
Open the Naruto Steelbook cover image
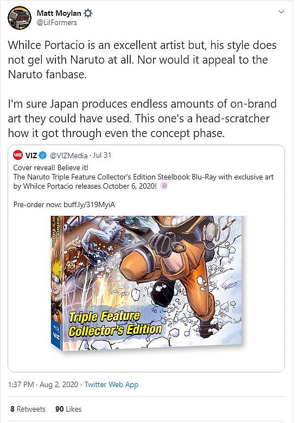click(x=147, y=283)
